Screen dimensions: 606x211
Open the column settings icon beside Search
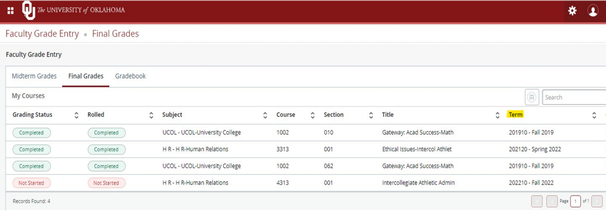[x=532, y=97]
